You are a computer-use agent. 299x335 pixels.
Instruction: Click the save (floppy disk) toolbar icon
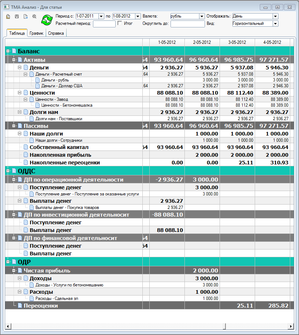[x=17, y=16]
